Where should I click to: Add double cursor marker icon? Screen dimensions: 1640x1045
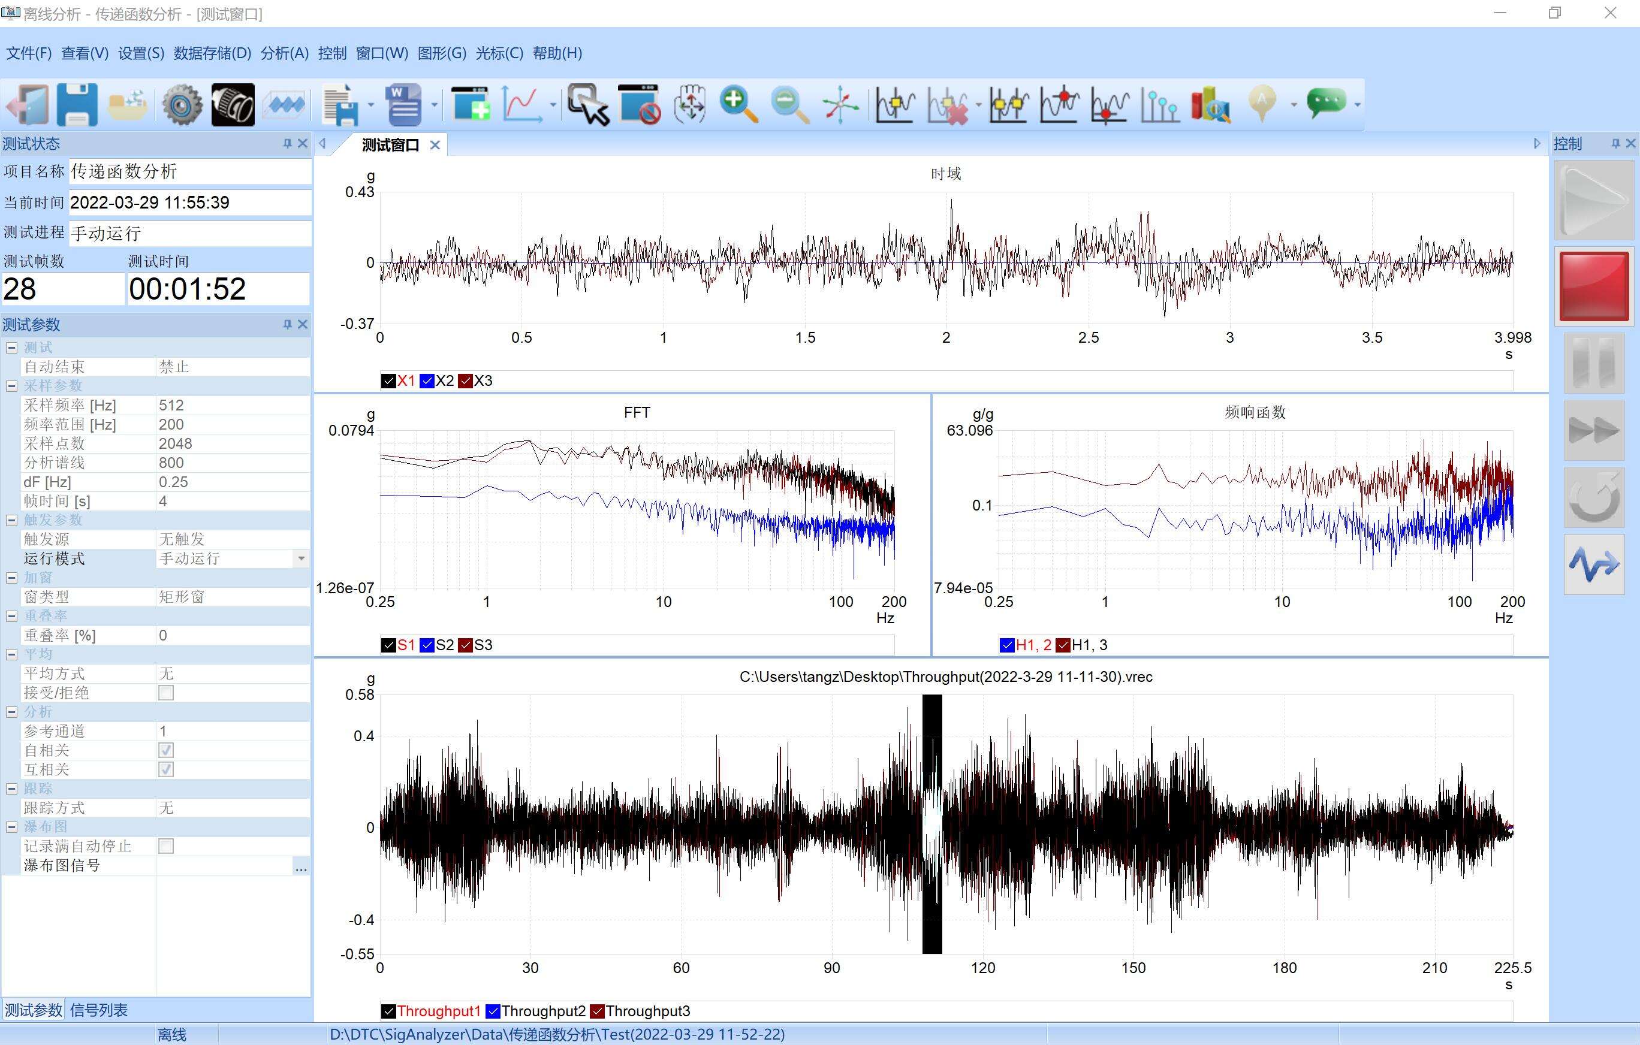coord(1009,104)
